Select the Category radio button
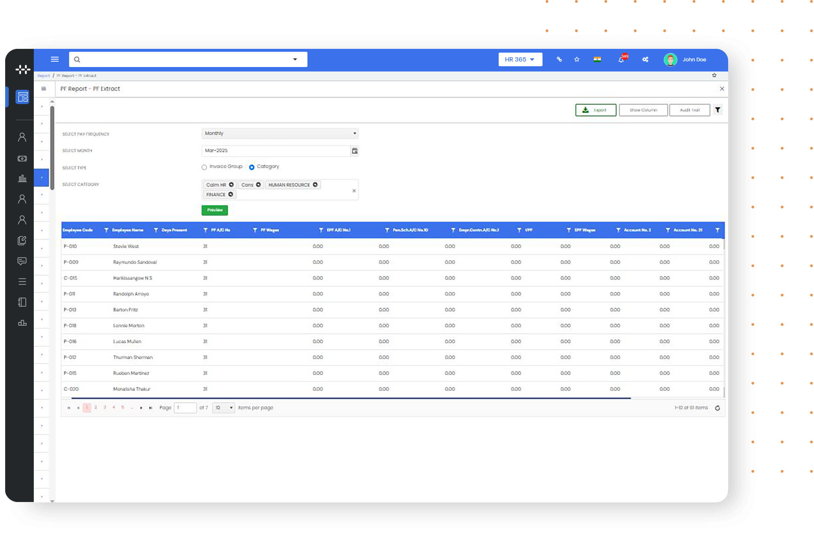Image resolution: width=814 pixels, height=533 pixels. pos(252,167)
